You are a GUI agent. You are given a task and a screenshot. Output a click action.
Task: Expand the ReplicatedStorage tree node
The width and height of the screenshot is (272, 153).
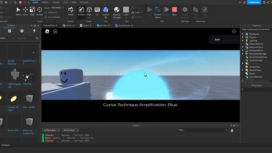(243, 54)
